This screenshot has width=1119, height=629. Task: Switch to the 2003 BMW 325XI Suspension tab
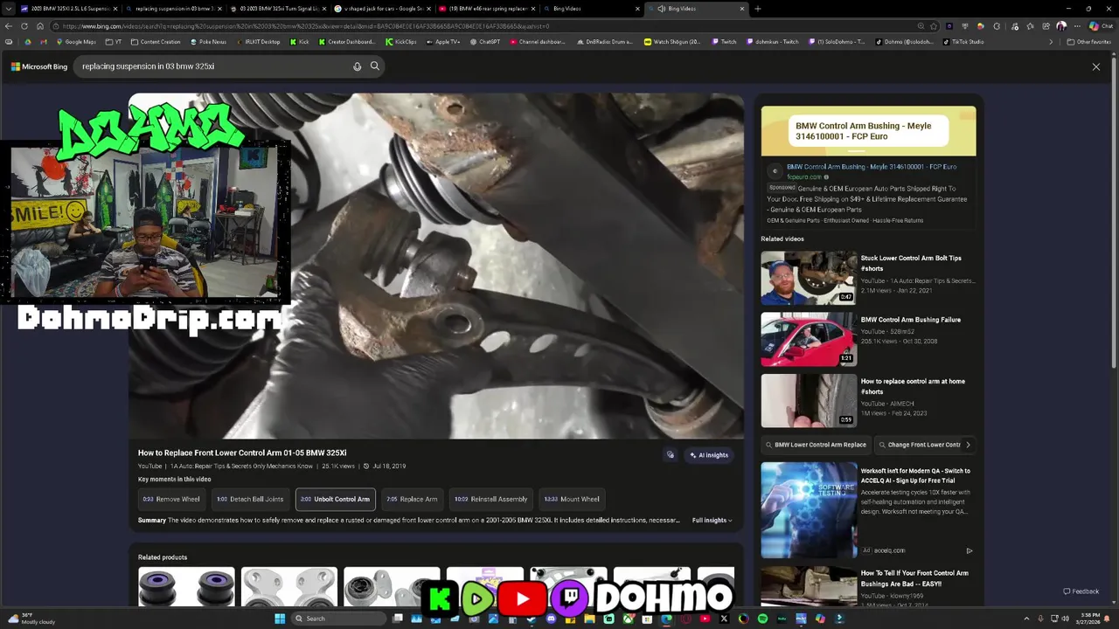coord(66,9)
